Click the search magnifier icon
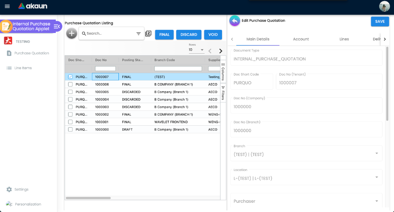Screen dimensions: 394x212 (84, 33)
